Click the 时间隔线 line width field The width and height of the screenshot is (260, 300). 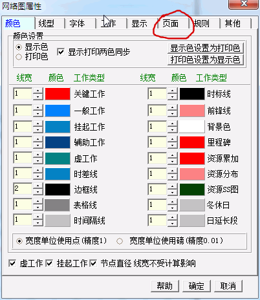[x=23, y=220]
